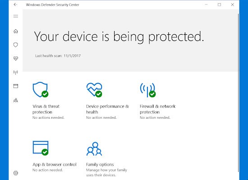
Task: Click the Device performance heart tile icon
Action: [x=94, y=90]
